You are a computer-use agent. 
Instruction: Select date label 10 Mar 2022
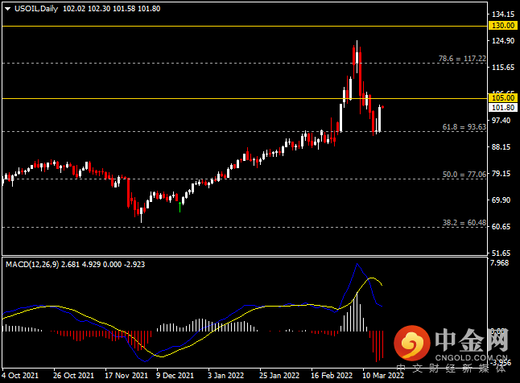383,376
